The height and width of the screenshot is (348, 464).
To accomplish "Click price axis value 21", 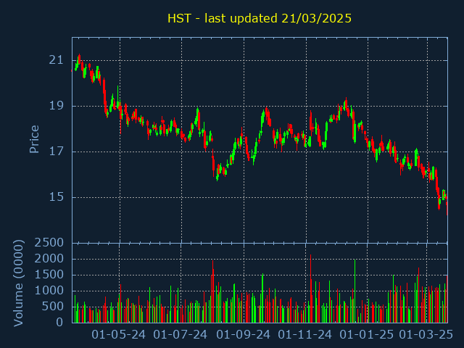I will [x=57, y=60].
